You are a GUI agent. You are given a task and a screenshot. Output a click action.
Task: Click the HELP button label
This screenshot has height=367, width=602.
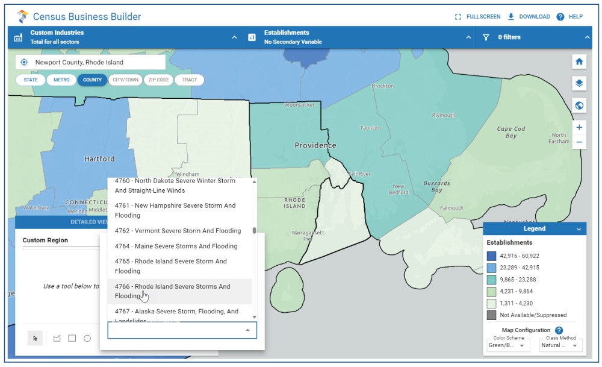coord(576,17)
